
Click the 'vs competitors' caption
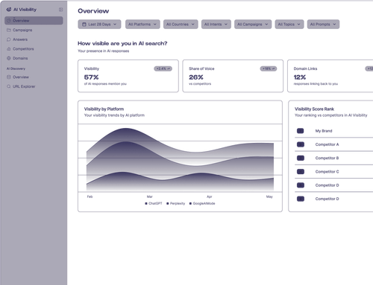pyautogui.click(x=200, y=84)
